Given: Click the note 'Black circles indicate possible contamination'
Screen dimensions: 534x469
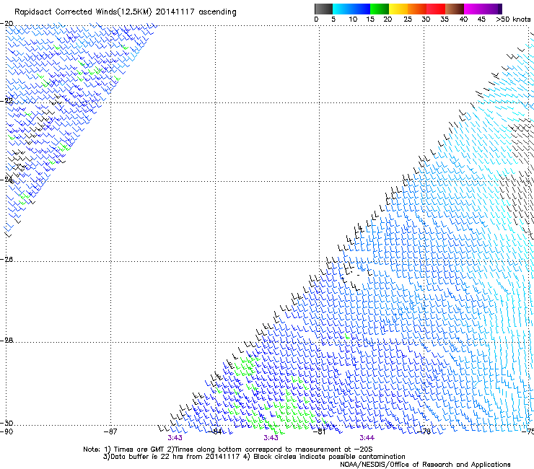Looking at the screenshot, I should tap(329, 457).
